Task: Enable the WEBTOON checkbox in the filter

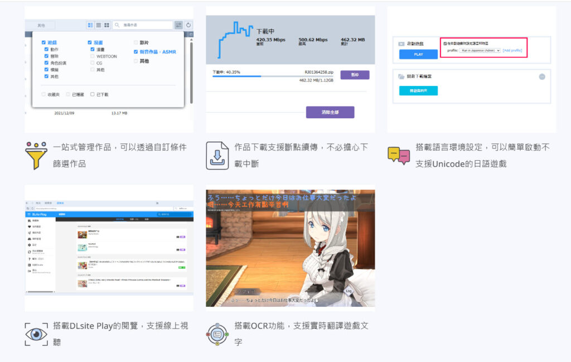Action: tap(92, 56)
